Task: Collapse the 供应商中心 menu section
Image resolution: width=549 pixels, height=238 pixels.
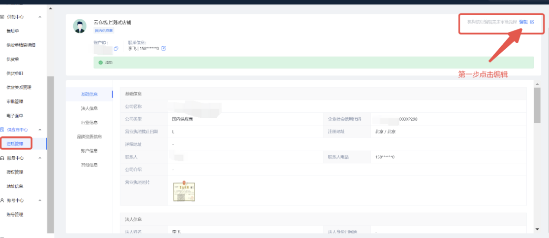Action: (40, 130)
